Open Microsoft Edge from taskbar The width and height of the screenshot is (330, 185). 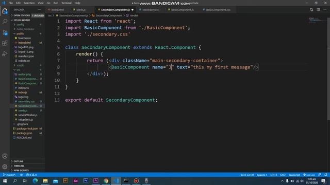35,180
